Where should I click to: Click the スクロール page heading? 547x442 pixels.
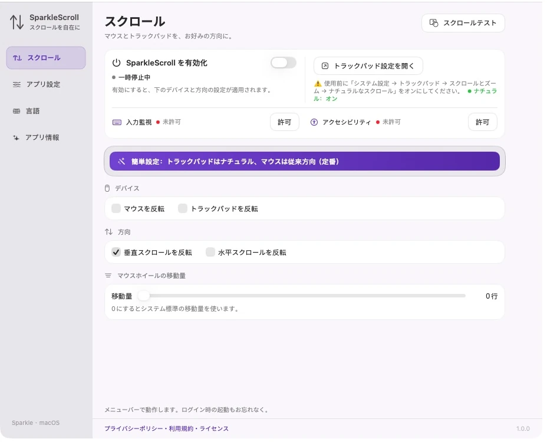pos(135,21)
